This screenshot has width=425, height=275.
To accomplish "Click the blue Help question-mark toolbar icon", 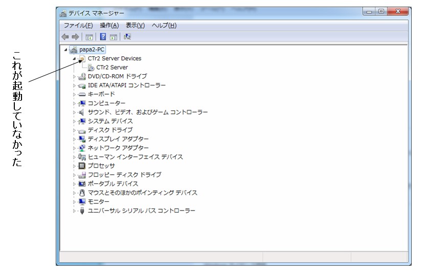I will click(103, 37).
